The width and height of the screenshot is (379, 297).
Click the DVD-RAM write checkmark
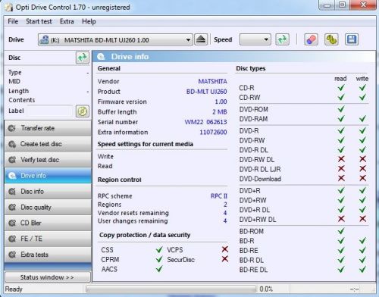click(x=362, y=118)
